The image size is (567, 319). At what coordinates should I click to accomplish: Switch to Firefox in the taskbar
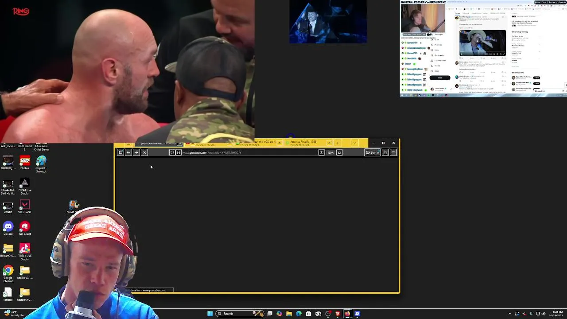[347, 314]
